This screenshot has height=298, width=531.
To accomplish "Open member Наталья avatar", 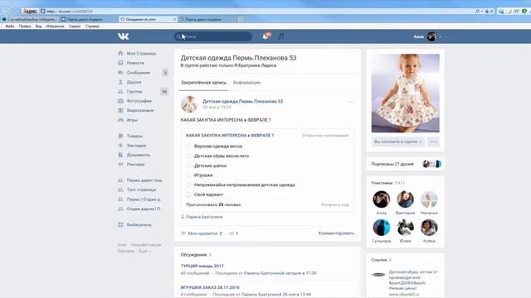I will pos(429,199).
